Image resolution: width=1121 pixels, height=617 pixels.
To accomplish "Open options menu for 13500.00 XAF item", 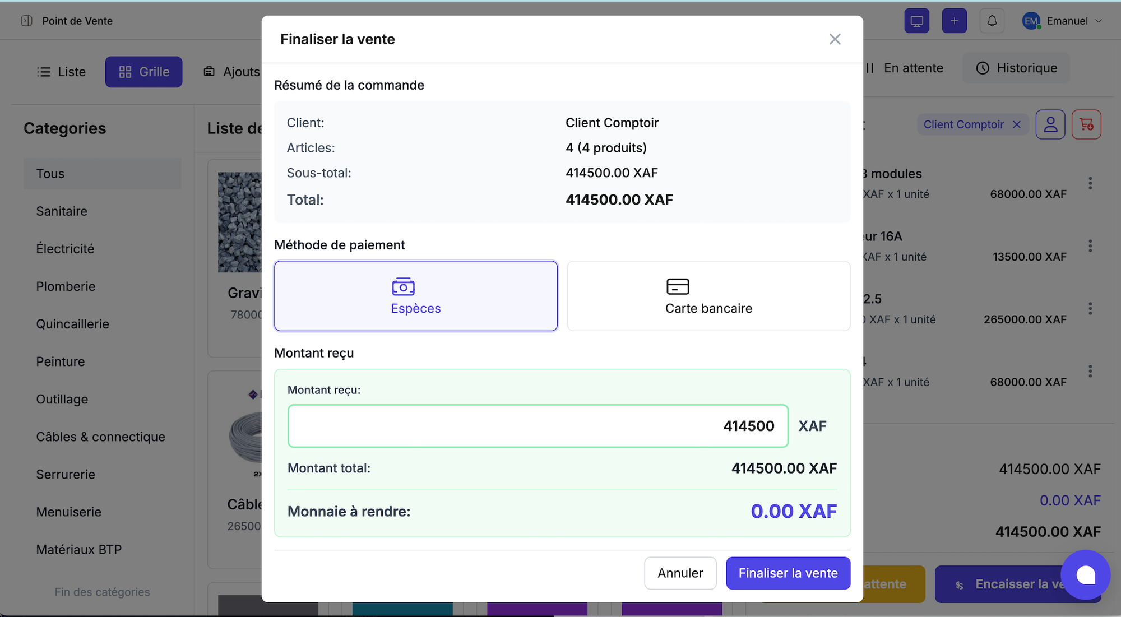I will [1090, 246].
